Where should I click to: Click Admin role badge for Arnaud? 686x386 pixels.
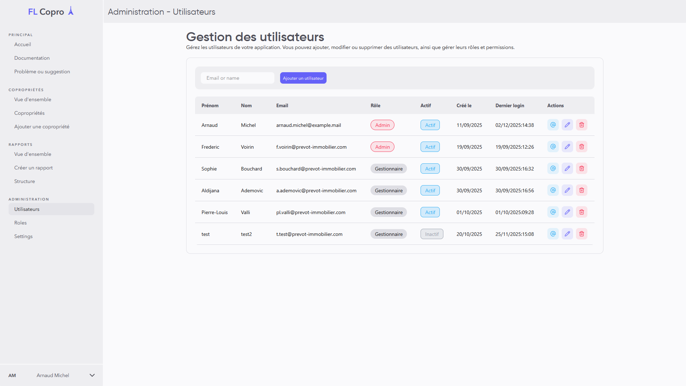click(382, 125)
